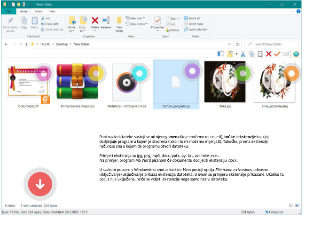Expand the New item dropdown
The width and height of the screenshot is (329, 235).
point(137,18)
